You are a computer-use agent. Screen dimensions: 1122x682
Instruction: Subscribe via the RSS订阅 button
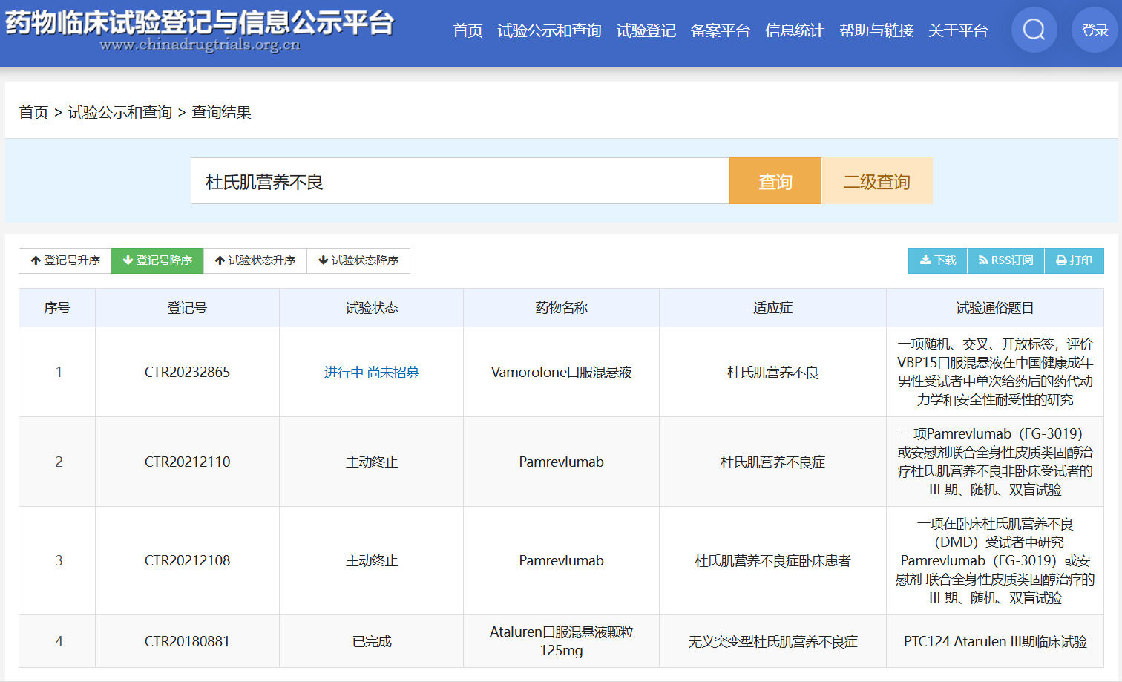click(1005, 260)
